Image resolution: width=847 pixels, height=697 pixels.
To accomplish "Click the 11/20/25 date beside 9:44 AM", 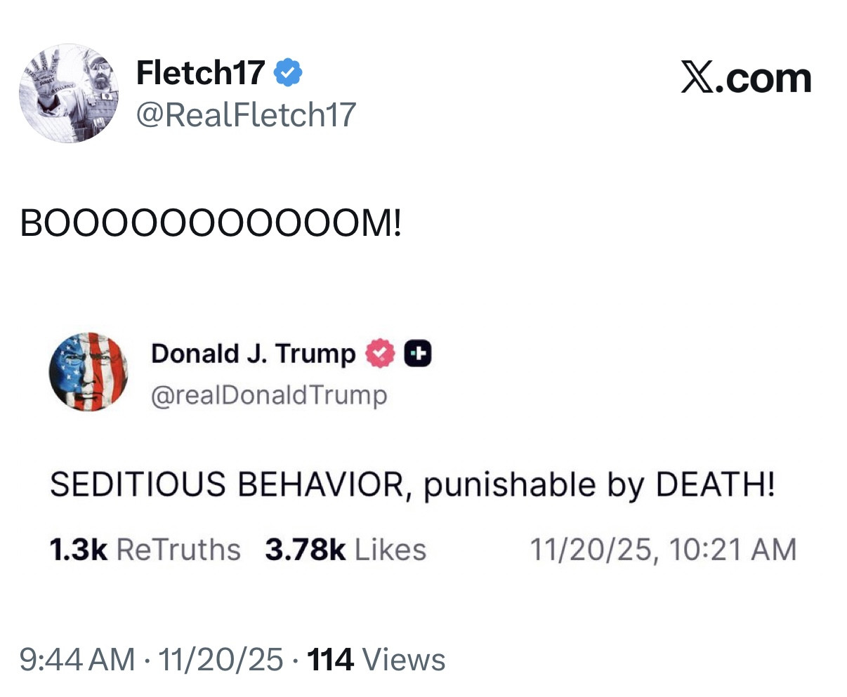I will tap(221, 660).
